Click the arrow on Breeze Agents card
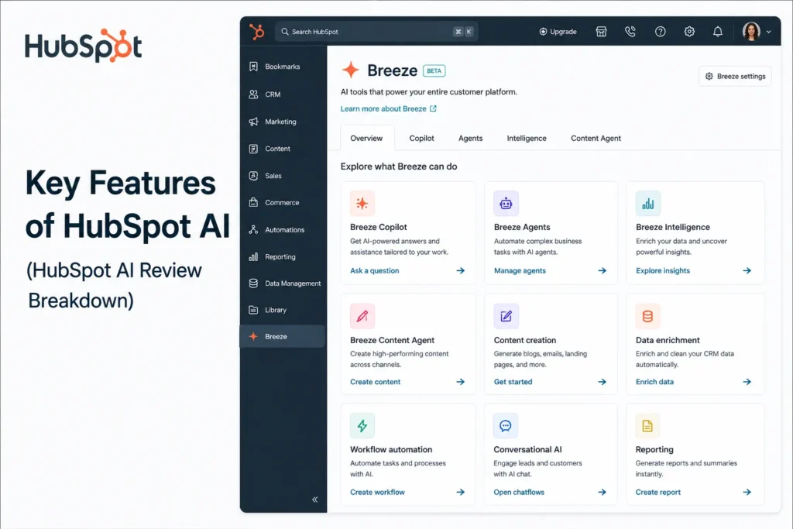793x529 pixels. [x=602, y=270]
